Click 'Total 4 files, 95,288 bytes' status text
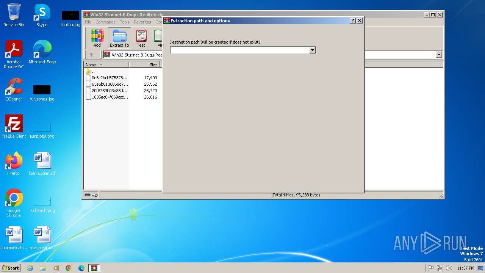 (x=296, y=195)
